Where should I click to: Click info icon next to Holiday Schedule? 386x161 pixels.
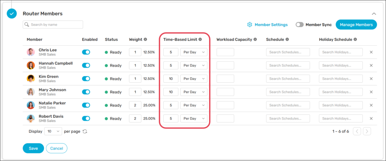point(355,39)
